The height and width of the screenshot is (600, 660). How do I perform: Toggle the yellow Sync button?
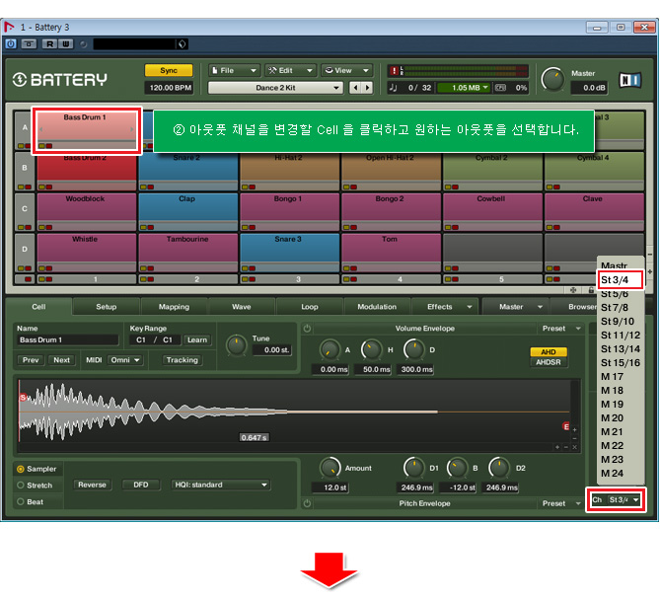169,70
